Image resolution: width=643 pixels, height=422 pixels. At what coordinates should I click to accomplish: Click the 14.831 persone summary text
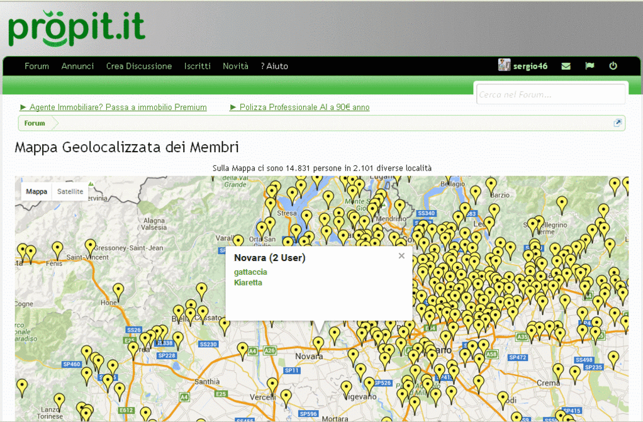pyautogui.click(x=322, y=168)
